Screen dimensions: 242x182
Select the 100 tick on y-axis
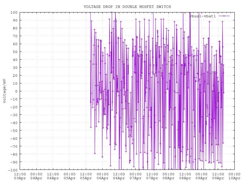[14, 12]
